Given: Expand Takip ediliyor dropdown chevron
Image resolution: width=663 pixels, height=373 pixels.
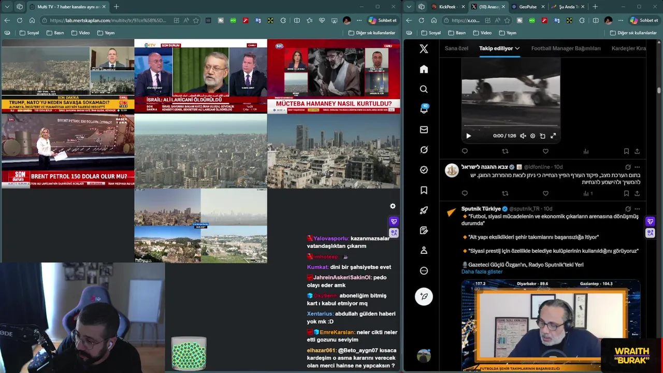Looking at the screenshot, I should 517,48.
